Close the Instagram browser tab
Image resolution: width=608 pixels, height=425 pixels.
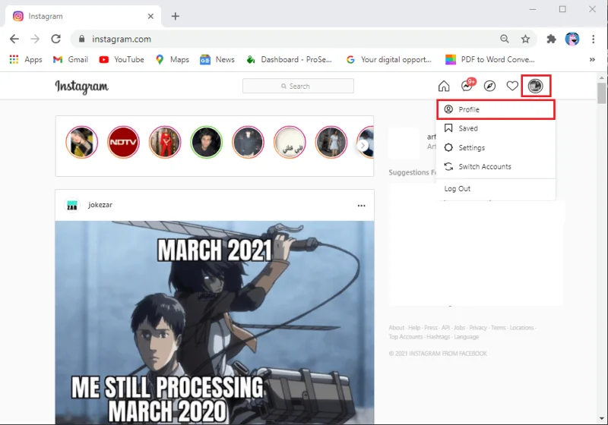[x=150, y=16]
